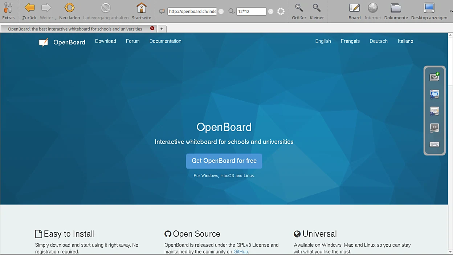Open the Documentation link

tap(166, 41)
